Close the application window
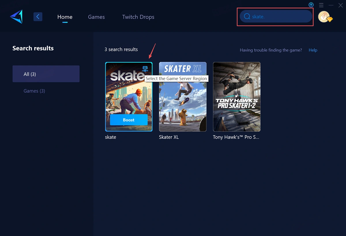The height and width of the screenshot is (236, 346). click(341, 5)
